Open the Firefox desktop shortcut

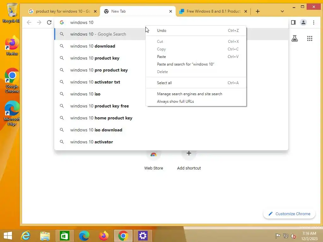tap(12, 46)
